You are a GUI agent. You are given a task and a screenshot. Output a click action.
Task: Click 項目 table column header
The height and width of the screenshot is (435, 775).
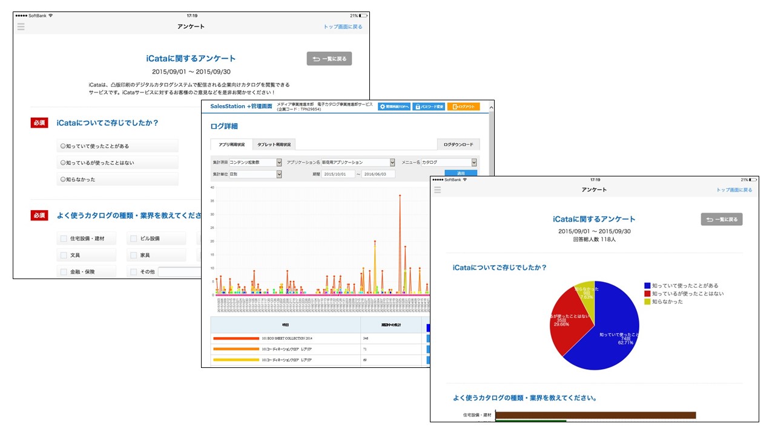pyautogui.click(x=285, y=324)
